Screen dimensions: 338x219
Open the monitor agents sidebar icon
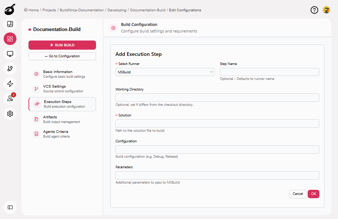point(10,54)
